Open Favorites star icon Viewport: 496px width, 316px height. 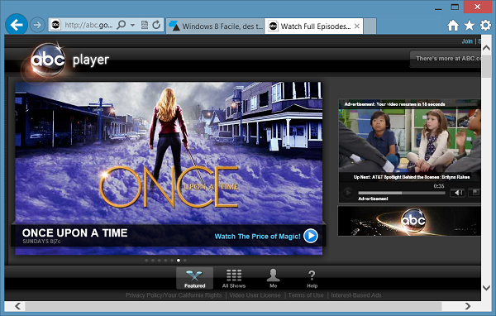click(x=469, y=26)
